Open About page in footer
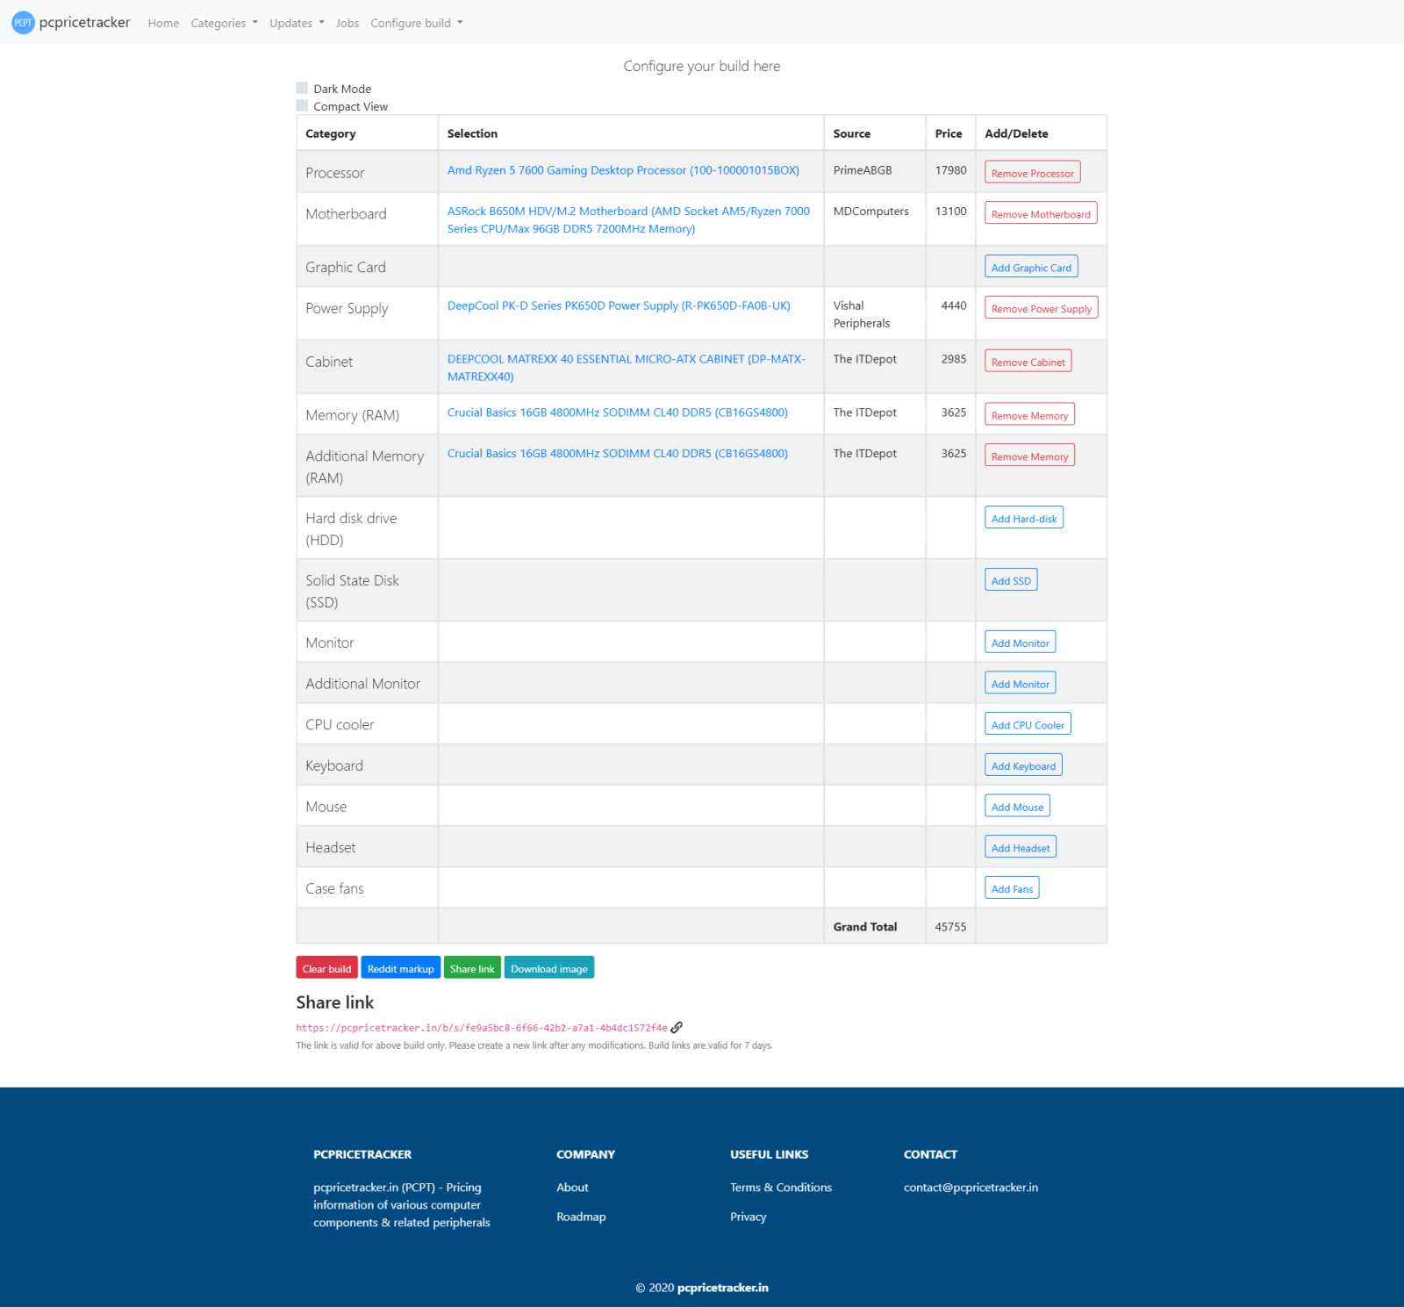Viewport: 1404px width, 1307px height. (x=572, y=1188)
